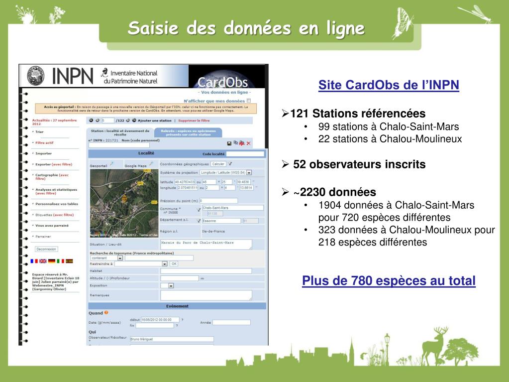Open the orange help icon next to Quand
Viewport: 509px width, 382px height.
(x=106, y=313)
